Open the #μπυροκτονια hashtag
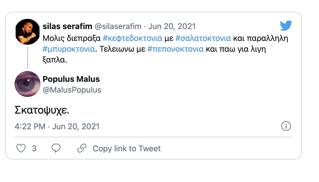319x182 pixels. [x=69, y=49]
